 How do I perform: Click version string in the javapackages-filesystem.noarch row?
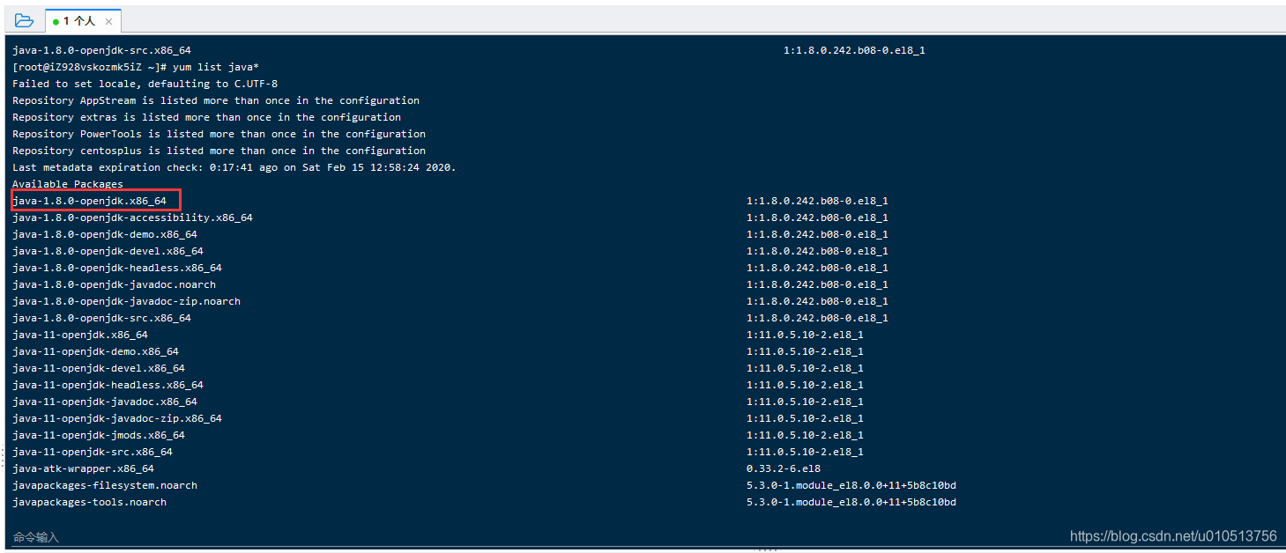pos(851,485)
